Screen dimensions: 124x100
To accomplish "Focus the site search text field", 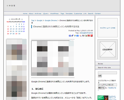I will [107, 73].
